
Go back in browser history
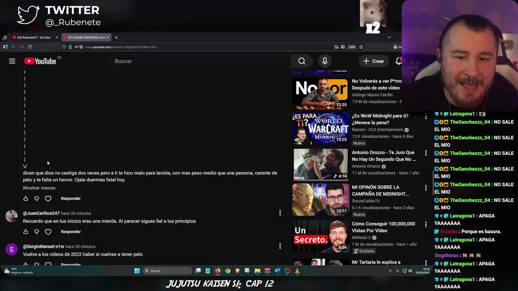tap(13, 47)
